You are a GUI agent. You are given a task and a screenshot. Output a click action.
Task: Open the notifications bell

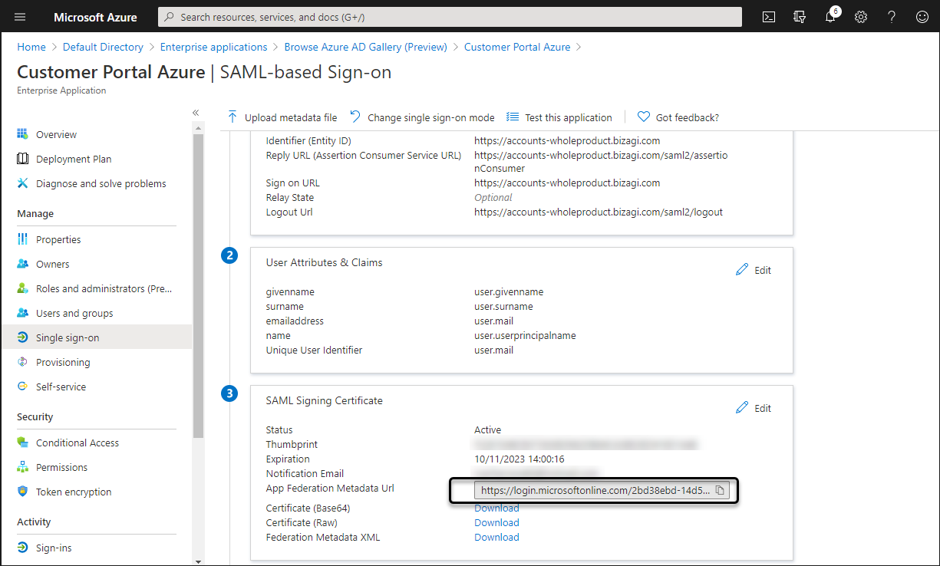point(830,17)
